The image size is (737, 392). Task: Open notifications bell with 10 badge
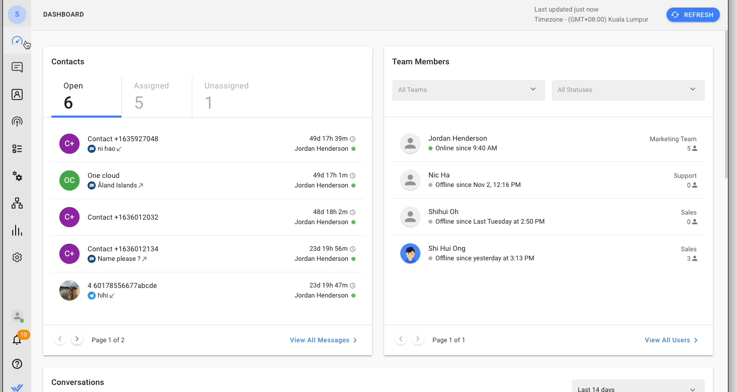coord(17,340)
